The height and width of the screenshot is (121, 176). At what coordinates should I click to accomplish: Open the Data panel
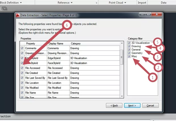tap(164, 3)
